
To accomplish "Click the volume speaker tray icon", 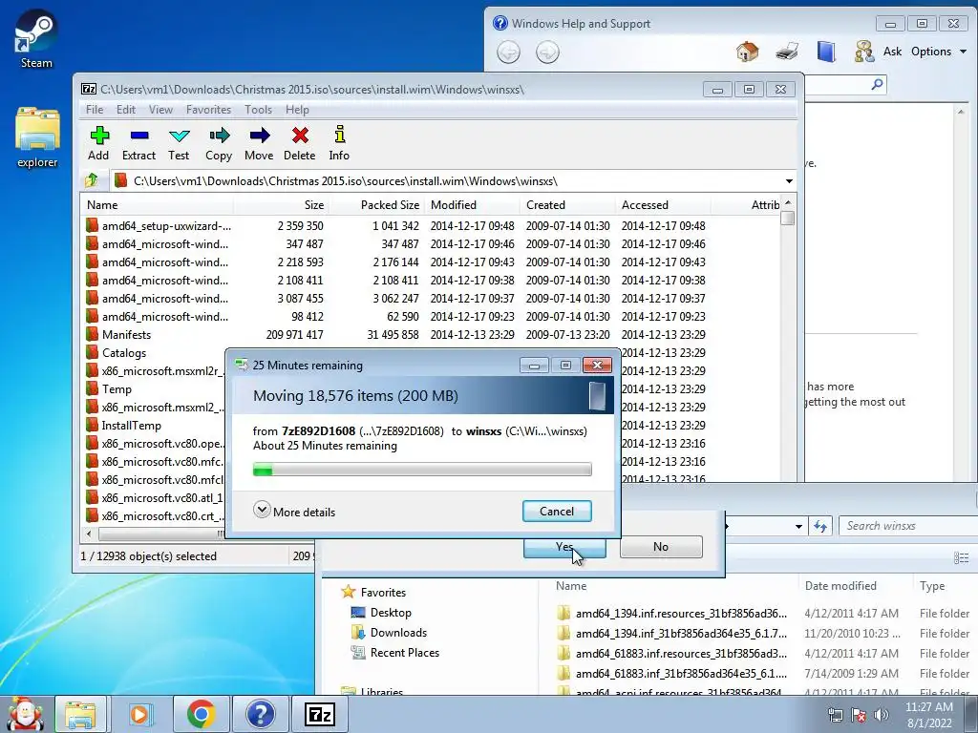I will pyautogui.click(x=882, y=715).
